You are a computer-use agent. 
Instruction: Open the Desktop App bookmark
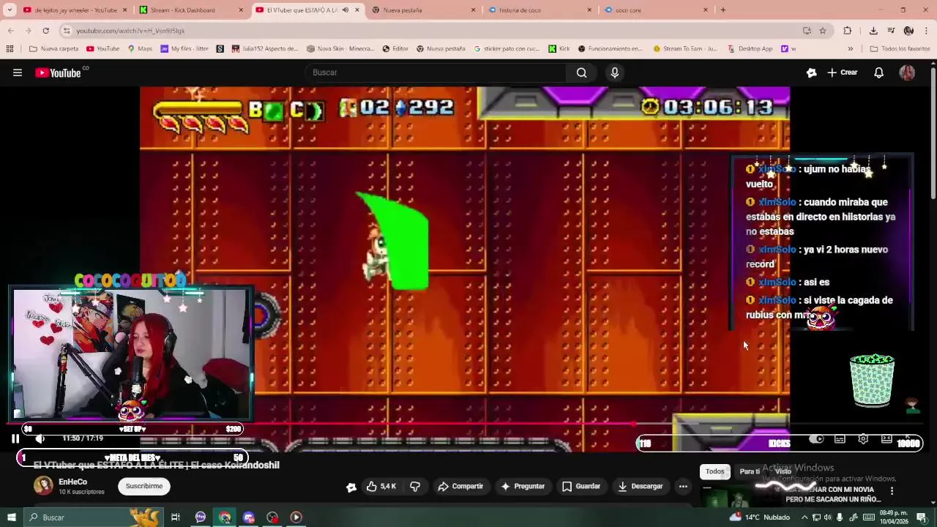[750, 49]
